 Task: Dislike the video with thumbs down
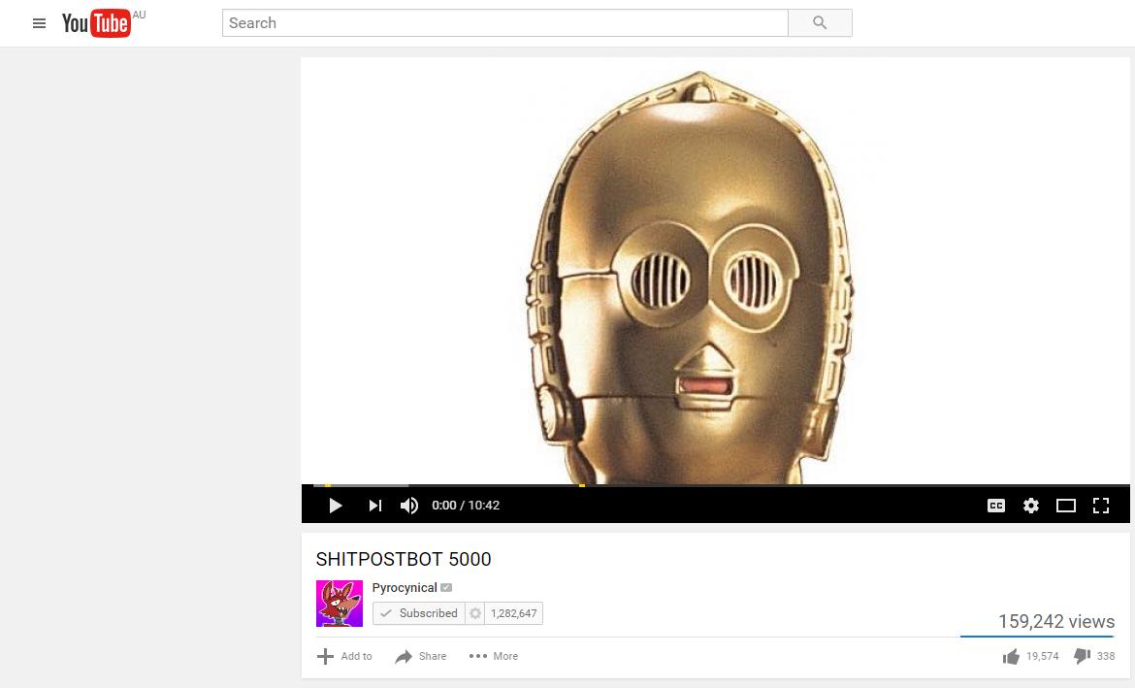(x=1082, y=657)
